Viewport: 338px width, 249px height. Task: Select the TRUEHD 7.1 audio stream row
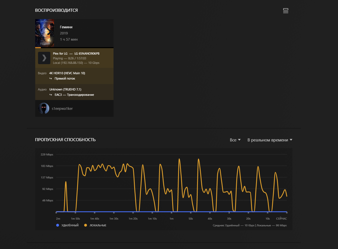pyautogui.click(x=65, y=89)
